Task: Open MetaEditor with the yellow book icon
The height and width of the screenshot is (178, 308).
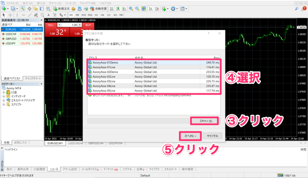Action: click(73, 9)
